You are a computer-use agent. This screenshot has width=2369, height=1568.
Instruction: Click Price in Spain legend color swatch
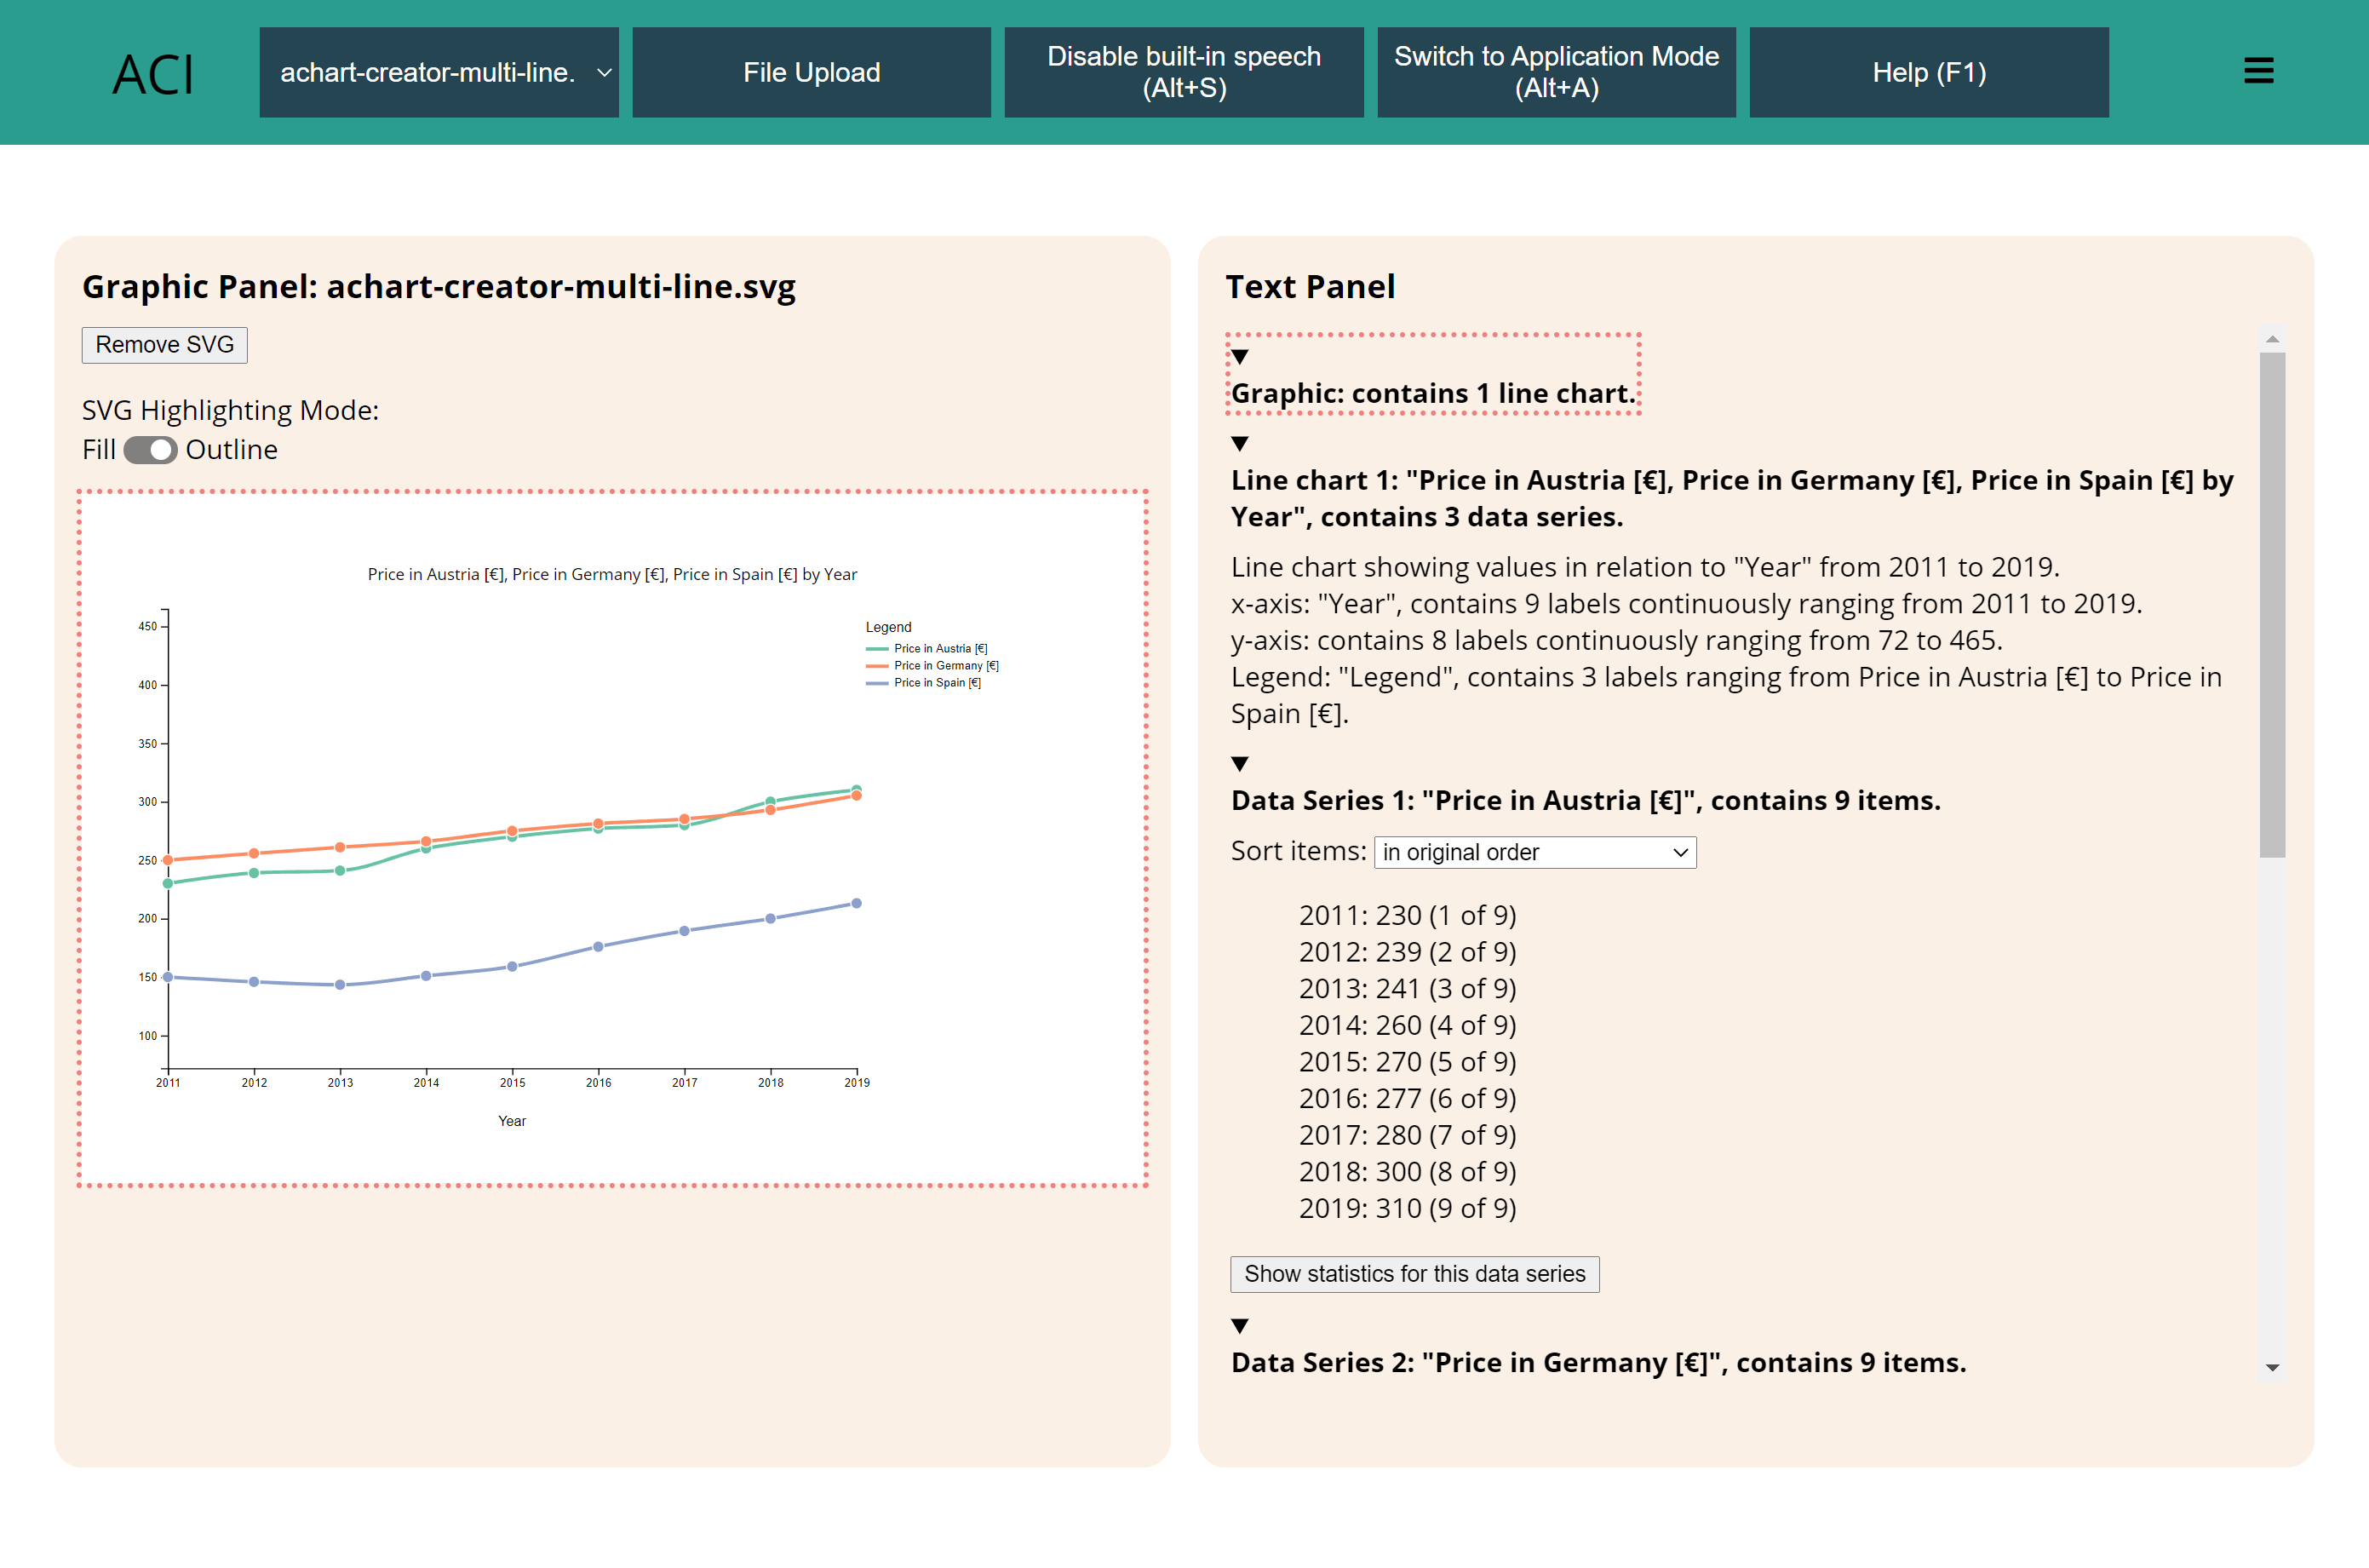click(876, 683)
